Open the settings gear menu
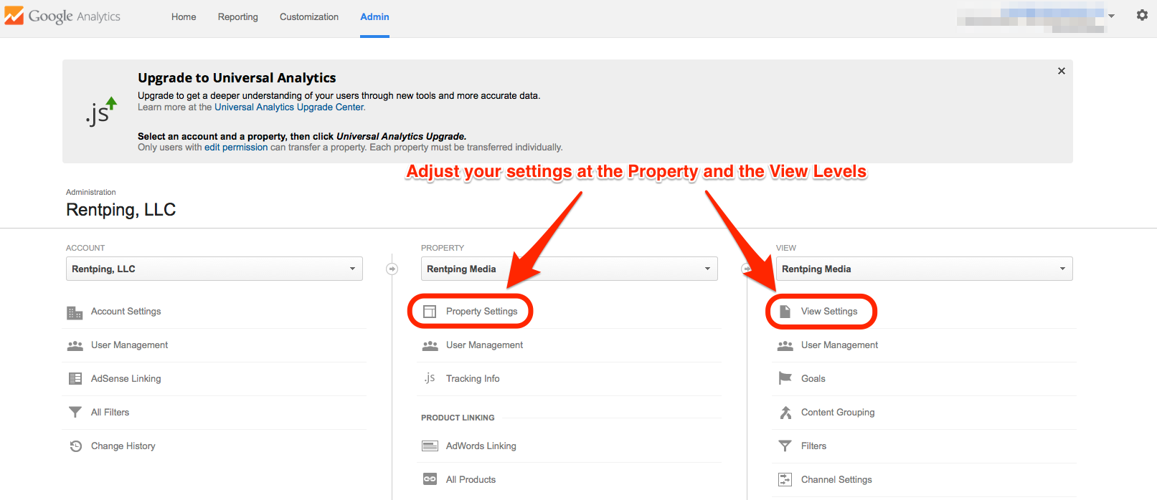The image size is (1157, 500). [x=1142, y=15]
